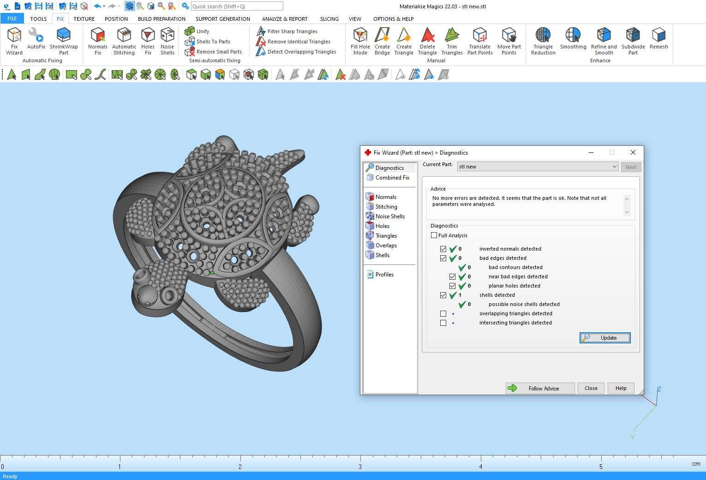706x480 pixels.
Task: Click the Quick search input field
Action: pos(237,6)
